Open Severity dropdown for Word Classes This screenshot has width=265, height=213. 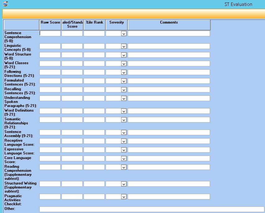pos(124,64)
